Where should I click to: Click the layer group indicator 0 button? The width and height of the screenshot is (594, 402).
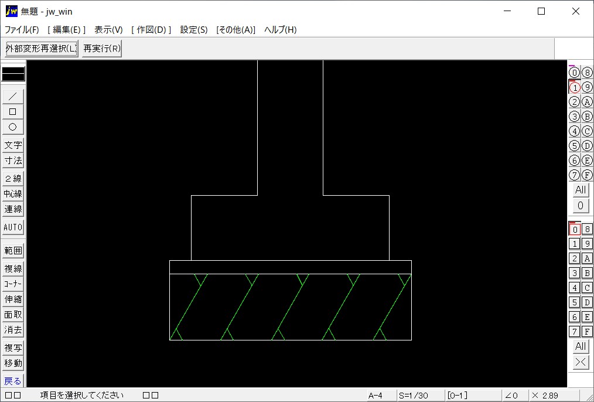pos(581,206)
